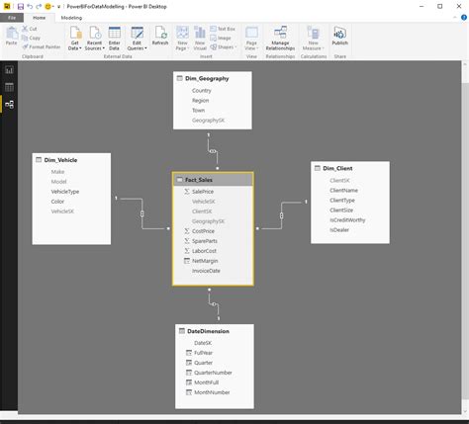The height and width of the screenshot is (424, 469).
Task: Select the Dim_Geography table header
Action: click(x=213, y=78)
